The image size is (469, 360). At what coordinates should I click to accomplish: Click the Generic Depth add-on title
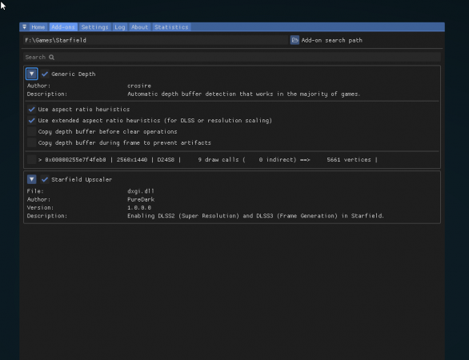(74, 74)
